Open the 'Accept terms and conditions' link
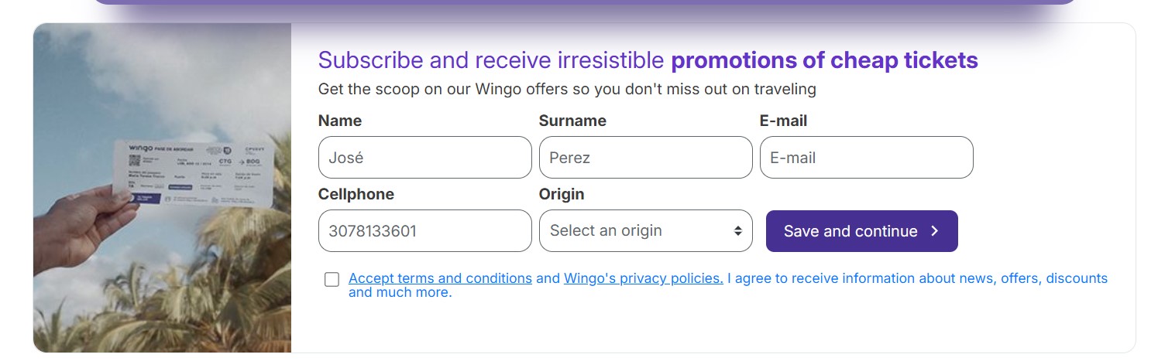This screenshot has height=361, width=1158. (440, 278)
